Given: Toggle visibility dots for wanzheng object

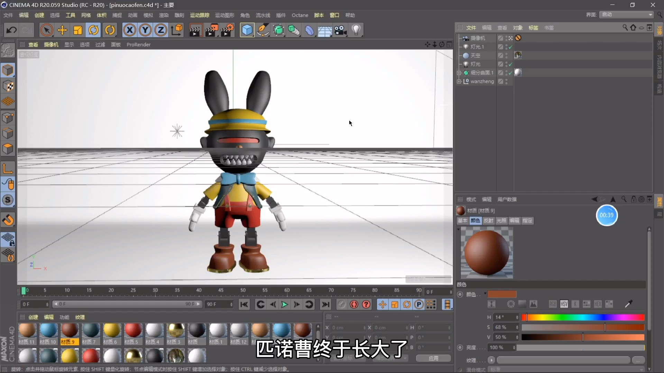Looking at the screenshot, I should click(x=506, y=82).
